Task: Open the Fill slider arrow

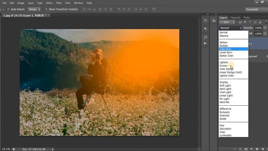Action: [265, 34]
